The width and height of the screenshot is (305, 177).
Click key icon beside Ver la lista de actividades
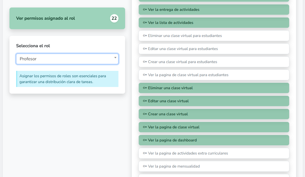(x=145, y=23)
